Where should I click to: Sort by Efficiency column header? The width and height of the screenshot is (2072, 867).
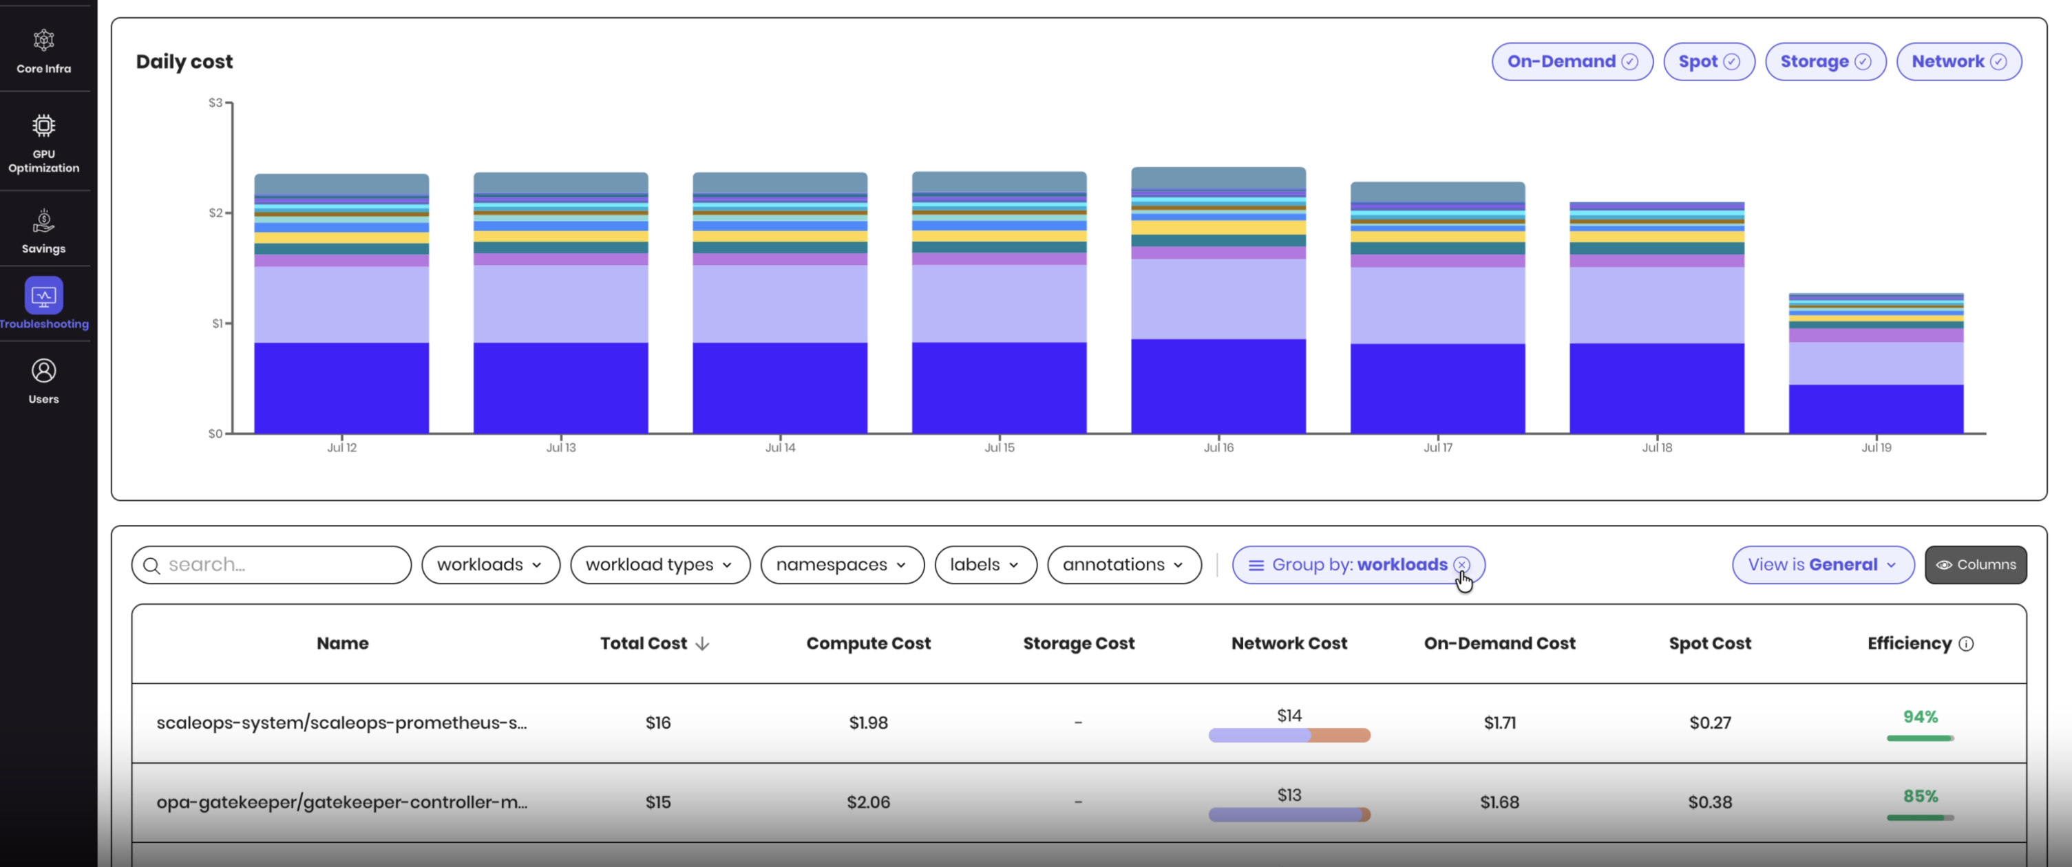click(x=1910, y=643)
